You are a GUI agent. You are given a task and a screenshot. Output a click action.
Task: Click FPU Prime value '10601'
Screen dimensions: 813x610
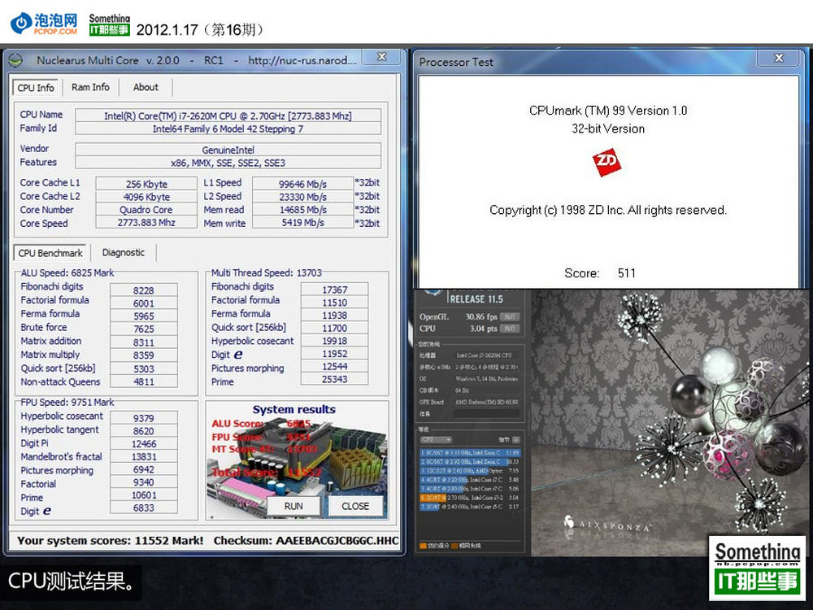pos(144,495)
